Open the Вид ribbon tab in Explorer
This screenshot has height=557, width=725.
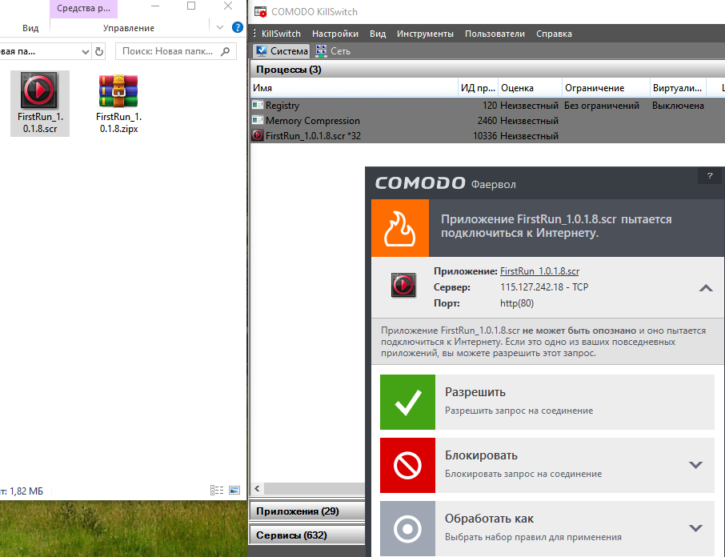(x=30, y=28)
